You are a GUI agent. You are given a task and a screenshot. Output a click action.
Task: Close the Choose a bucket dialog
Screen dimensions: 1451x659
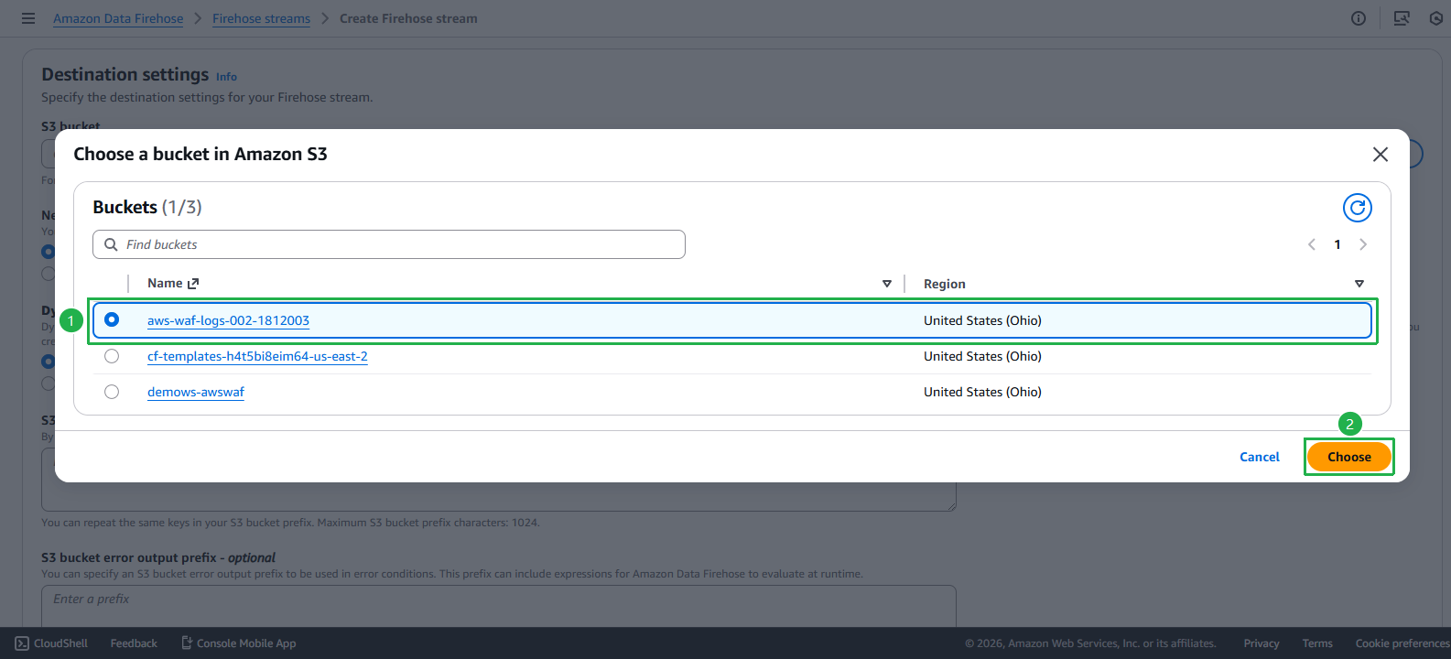pyautogui.click(x=1381, y=155)
